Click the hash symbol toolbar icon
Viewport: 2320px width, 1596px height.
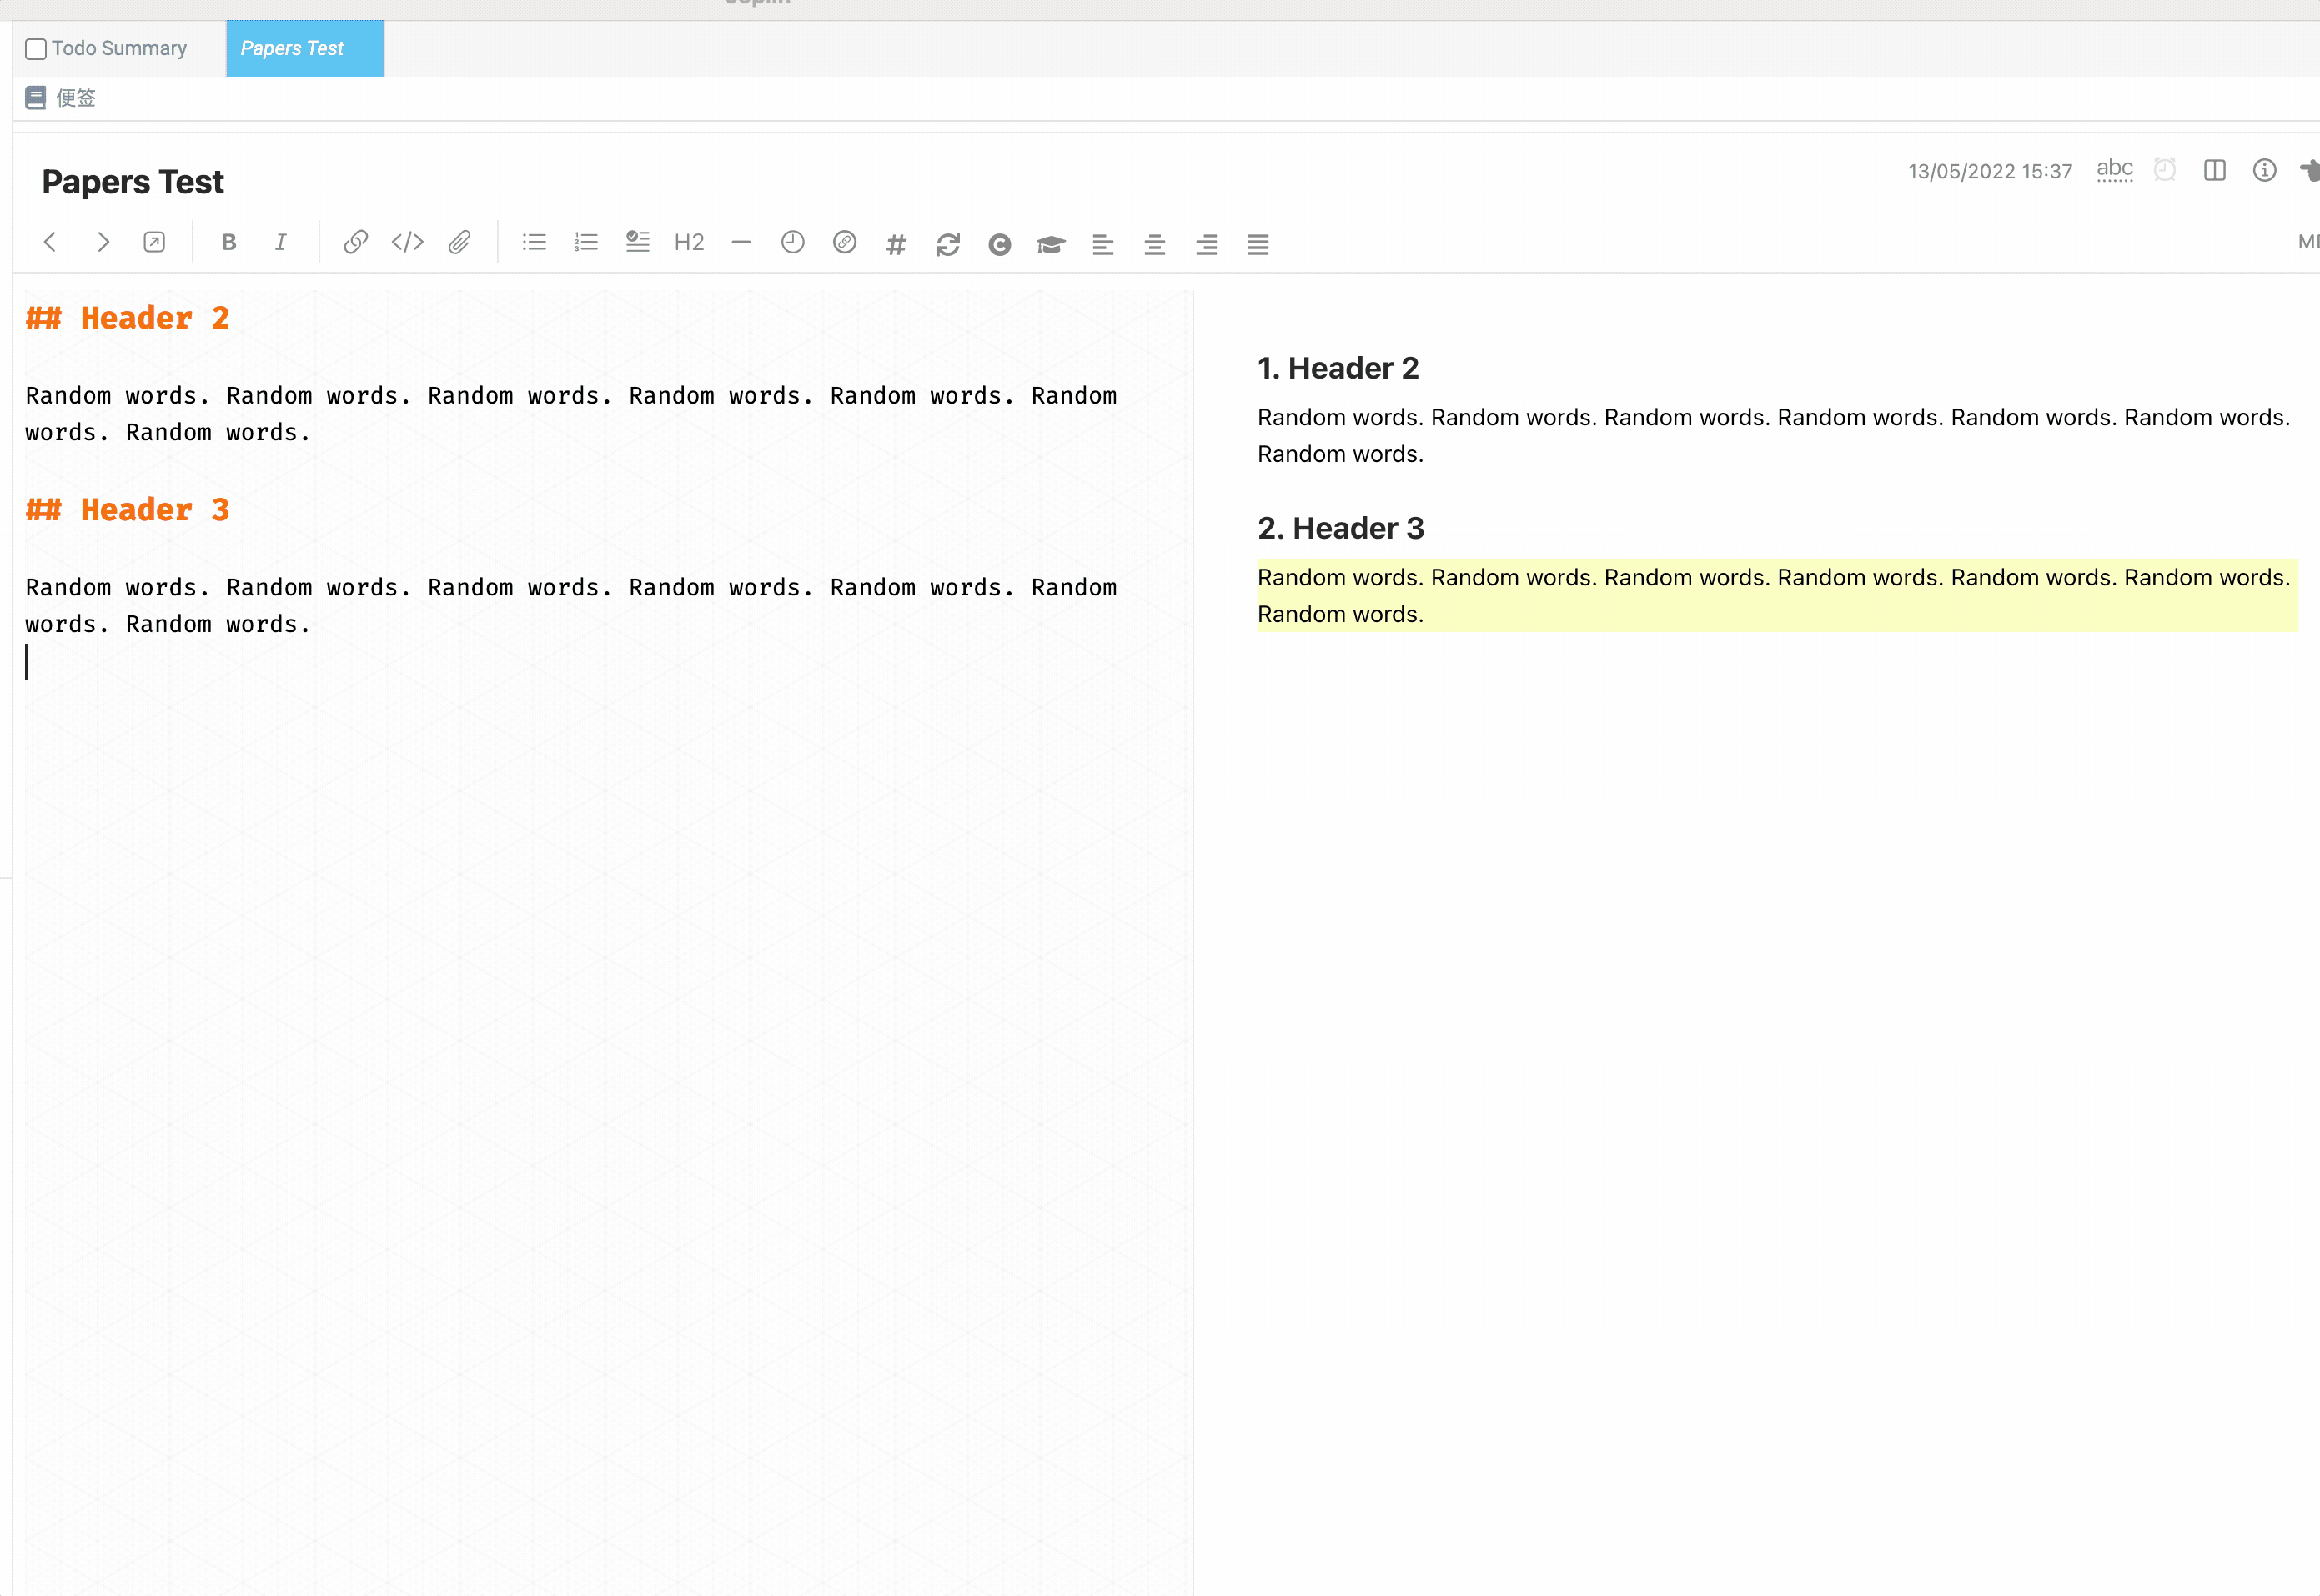coord(896,244)
